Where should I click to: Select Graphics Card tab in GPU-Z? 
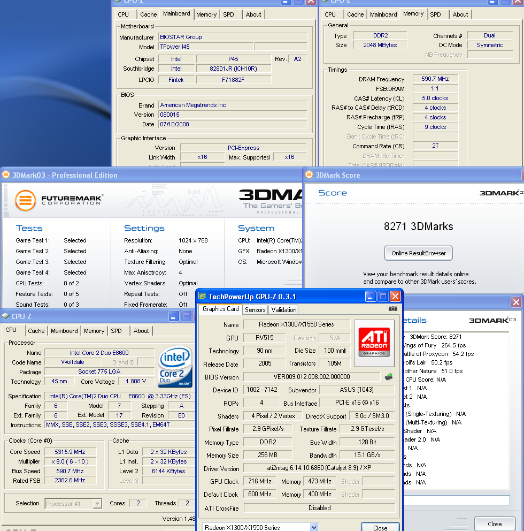220,309
